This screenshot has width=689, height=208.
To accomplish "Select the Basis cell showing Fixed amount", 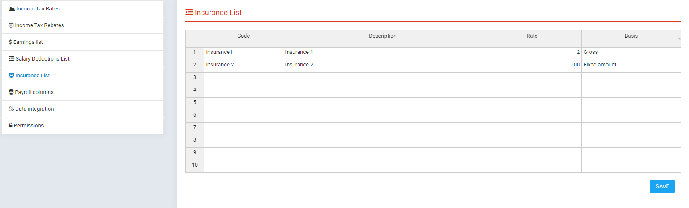I will [x=631, y=65].
